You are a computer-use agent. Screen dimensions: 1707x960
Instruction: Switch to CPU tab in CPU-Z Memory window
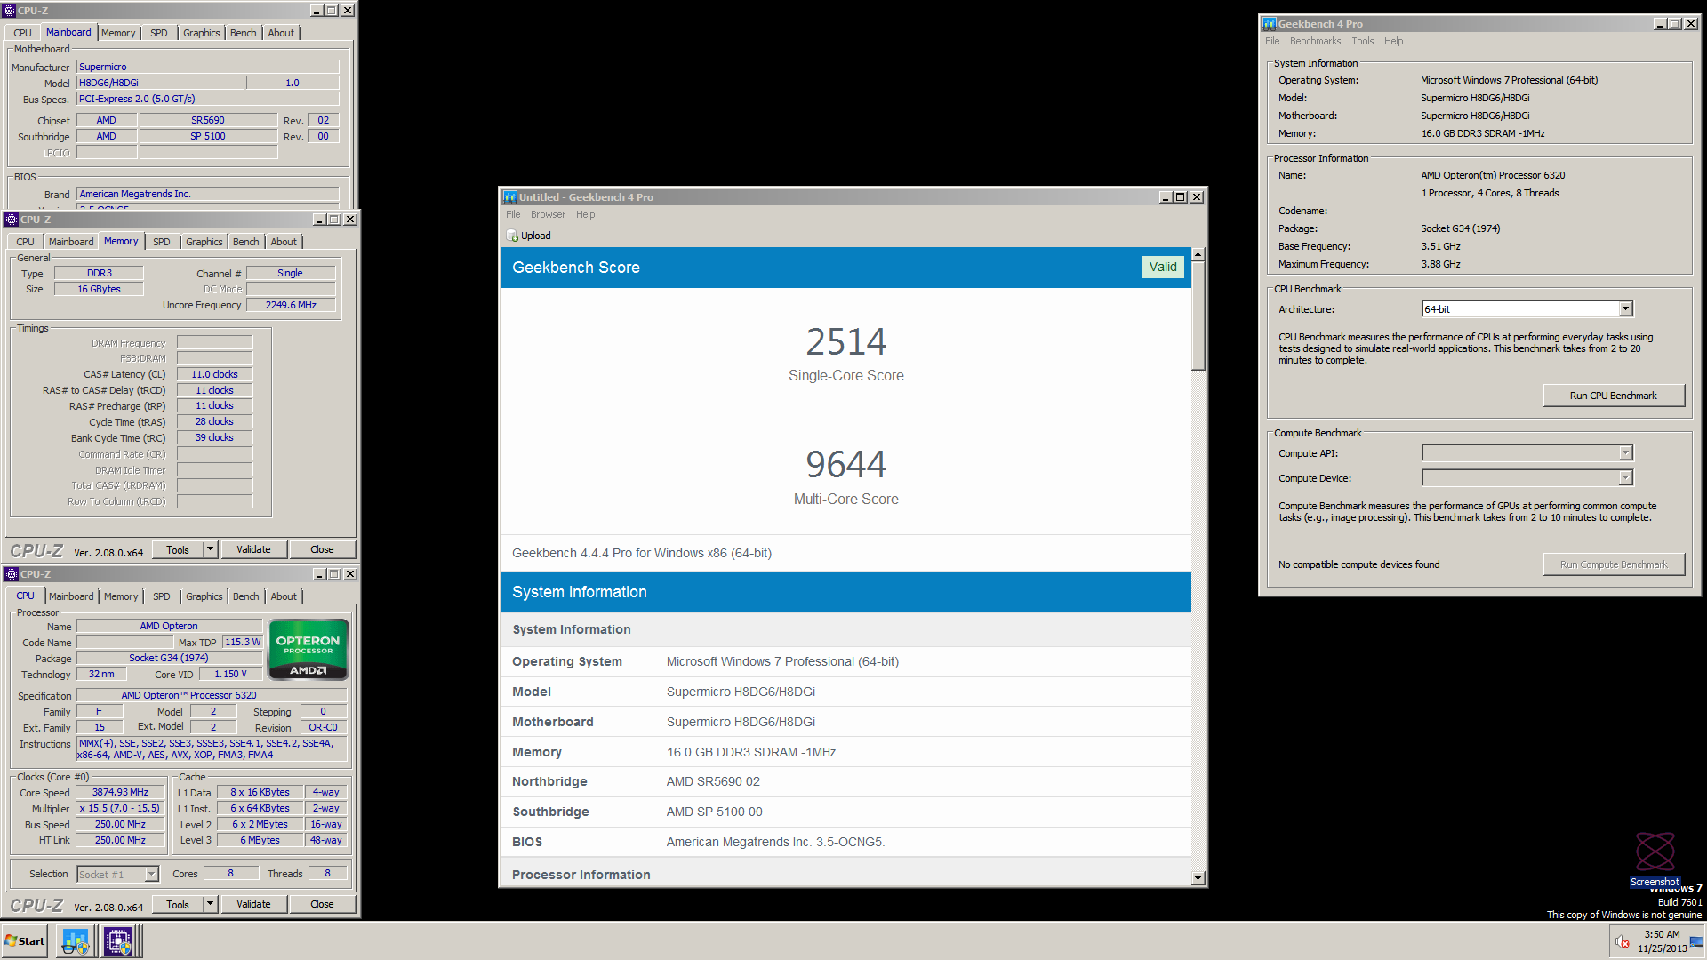coord(25,242)
